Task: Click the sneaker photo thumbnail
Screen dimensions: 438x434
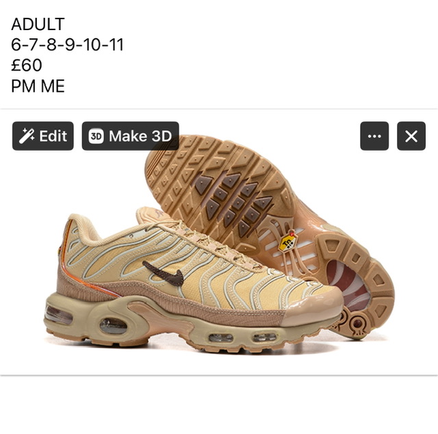Action: [x=219, y=242]
